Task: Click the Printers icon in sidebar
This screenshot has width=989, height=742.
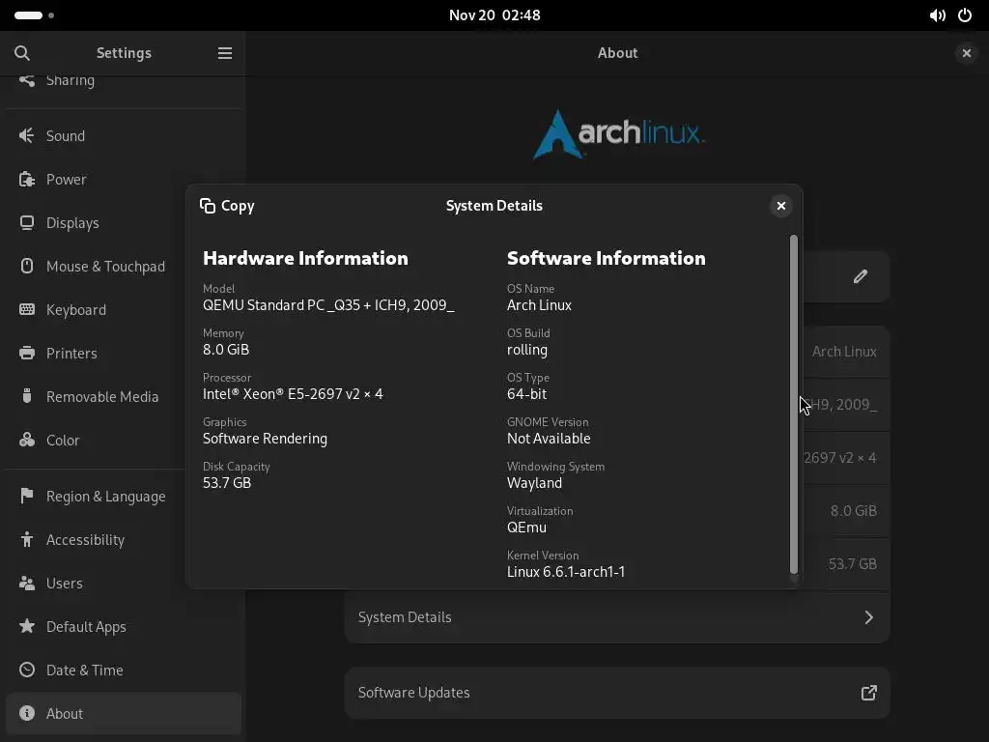Action: (x=26, y=353)
